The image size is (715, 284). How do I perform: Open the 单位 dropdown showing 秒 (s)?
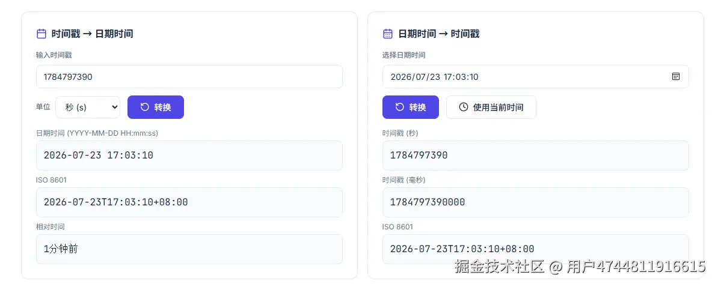[88, 107]
